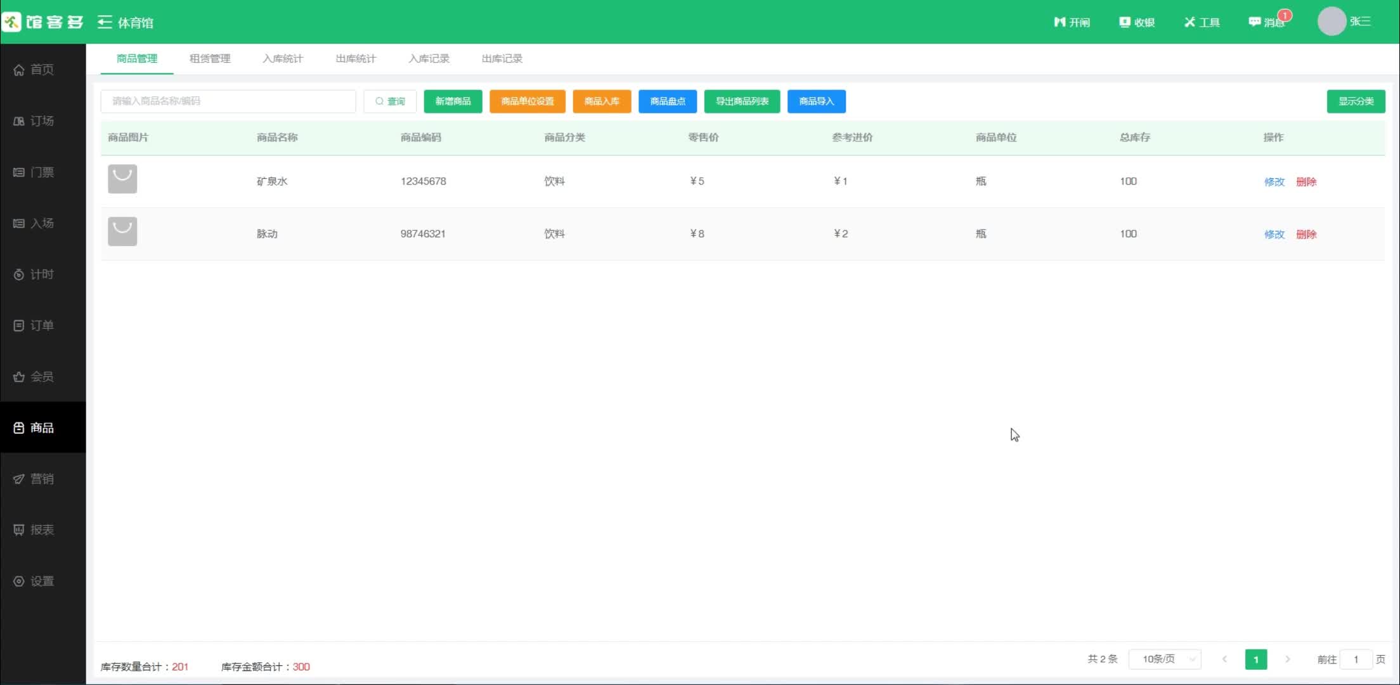Click the 库存数量合计 201 value
1400x685 pixels.
coord(180,667)
